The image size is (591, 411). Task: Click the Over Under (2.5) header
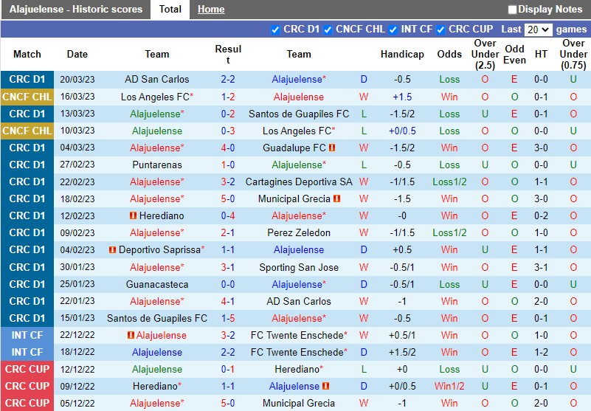click(485, 55)
